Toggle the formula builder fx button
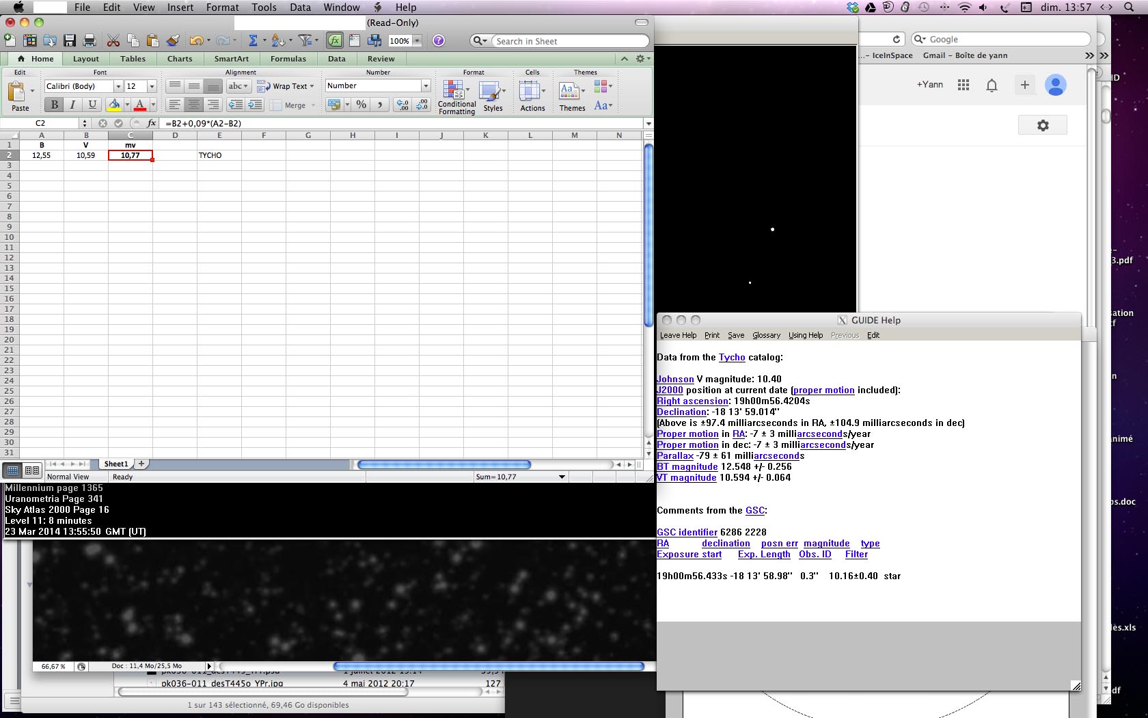This screenshot has height=718, width=1148. coord(334,40)
